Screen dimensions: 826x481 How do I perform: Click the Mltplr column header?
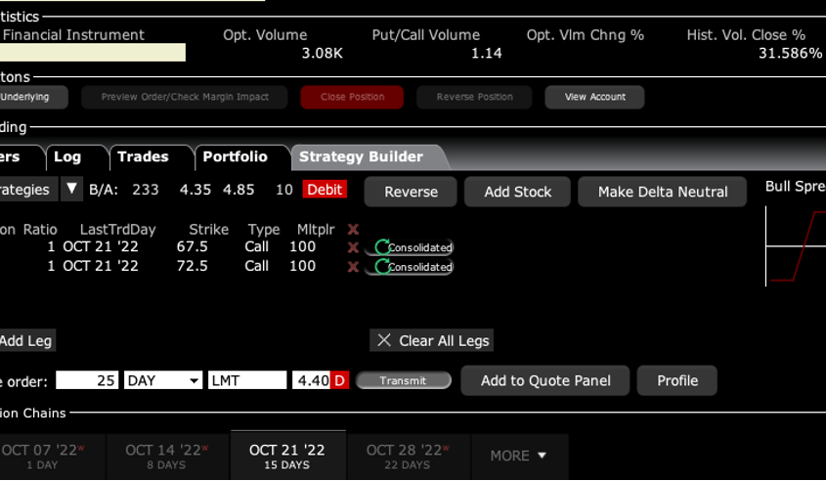[x=316, y=230]
